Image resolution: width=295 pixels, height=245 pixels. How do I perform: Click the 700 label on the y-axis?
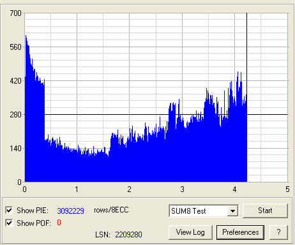pos(15,13)
